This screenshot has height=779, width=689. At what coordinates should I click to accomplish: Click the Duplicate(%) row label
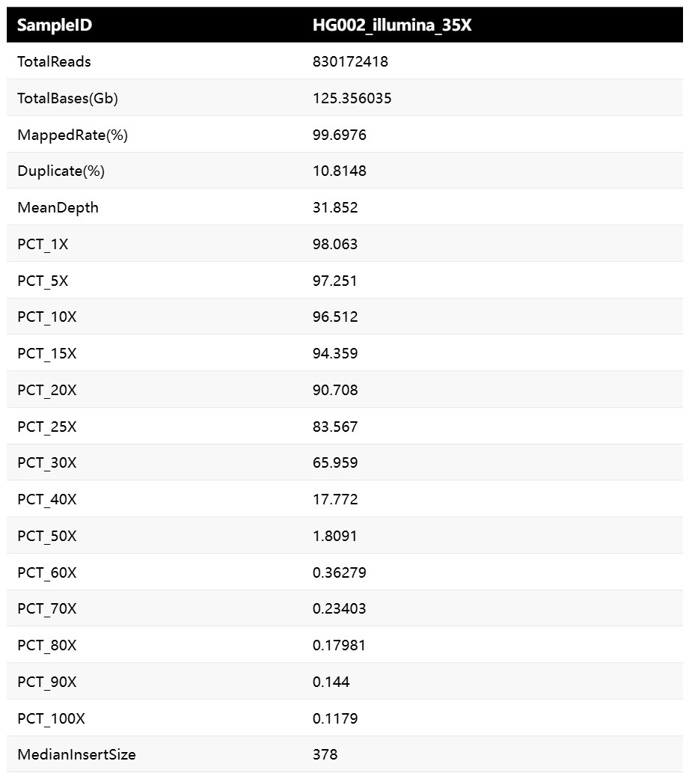(61, 171)
